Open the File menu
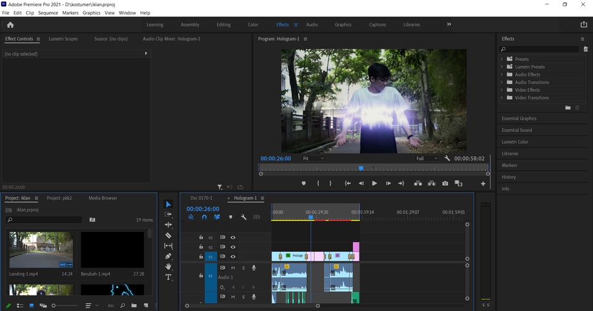This screenshot has width=593, height=311. click(x=6, y=13)
